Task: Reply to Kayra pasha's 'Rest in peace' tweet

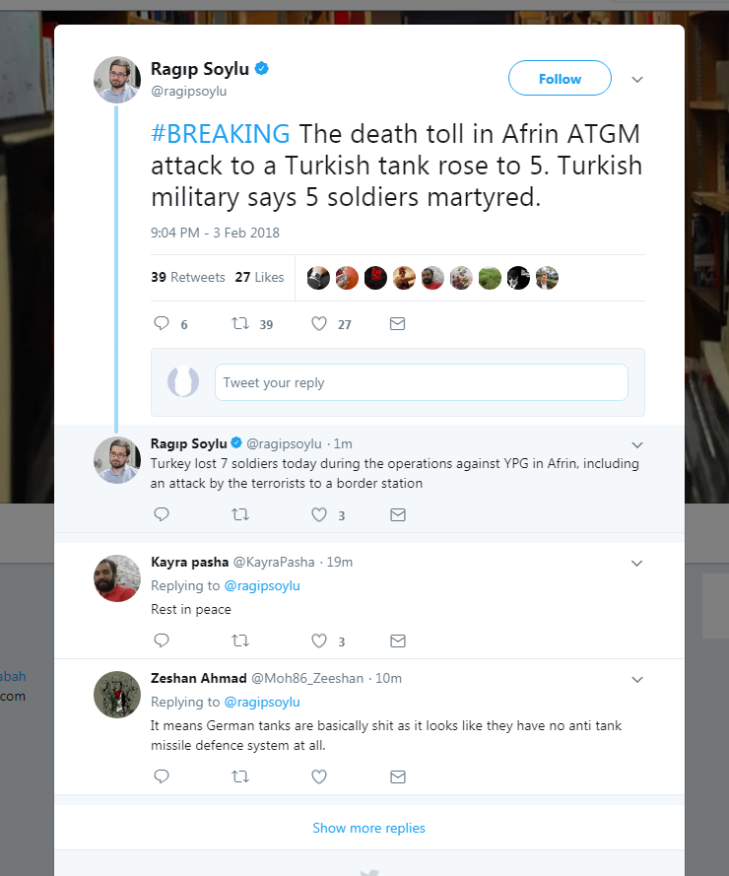Action: point(163,641)
